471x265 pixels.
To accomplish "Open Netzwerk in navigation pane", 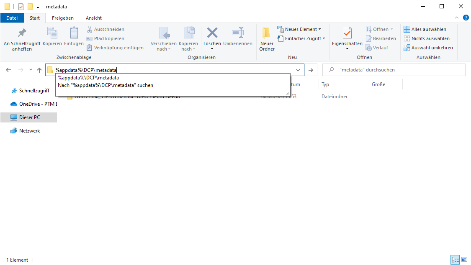I will (25, 131).
